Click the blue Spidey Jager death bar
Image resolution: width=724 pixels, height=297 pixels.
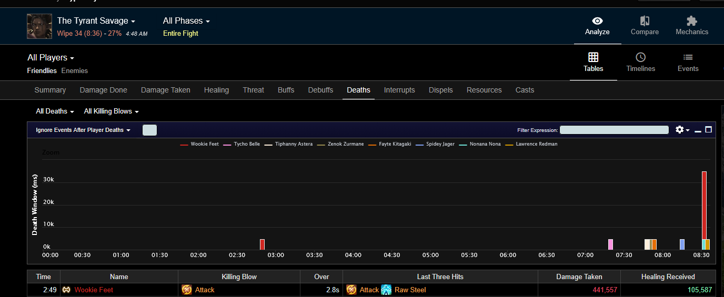[x=682, y=244]
